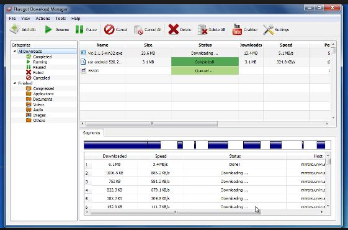
Task: Click the 324.8 KB/s speed cell
Action: [x=286, y=62]
